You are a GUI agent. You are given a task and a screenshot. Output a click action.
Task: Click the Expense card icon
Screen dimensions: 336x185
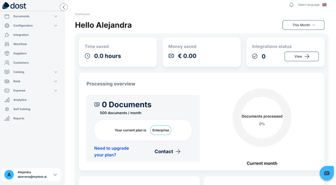[x=7, y=90]
